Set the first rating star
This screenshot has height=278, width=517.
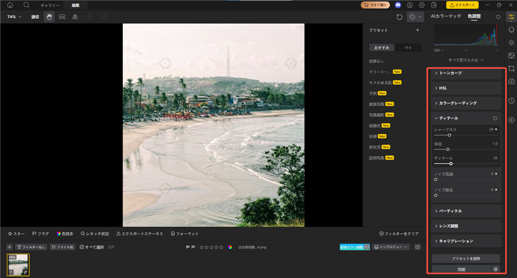click(x=202, y=247)
